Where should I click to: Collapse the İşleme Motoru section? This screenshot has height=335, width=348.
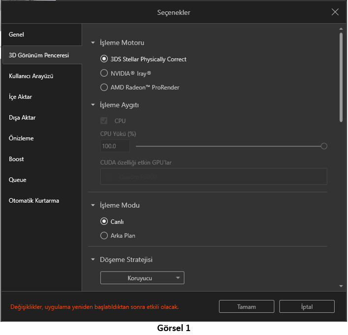click(x=93, y=43)
